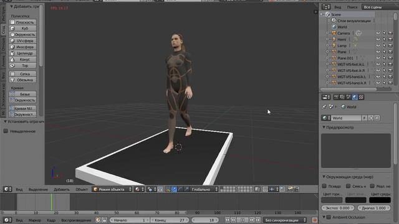Open the Выделение menu

click(x=38, y=189)
